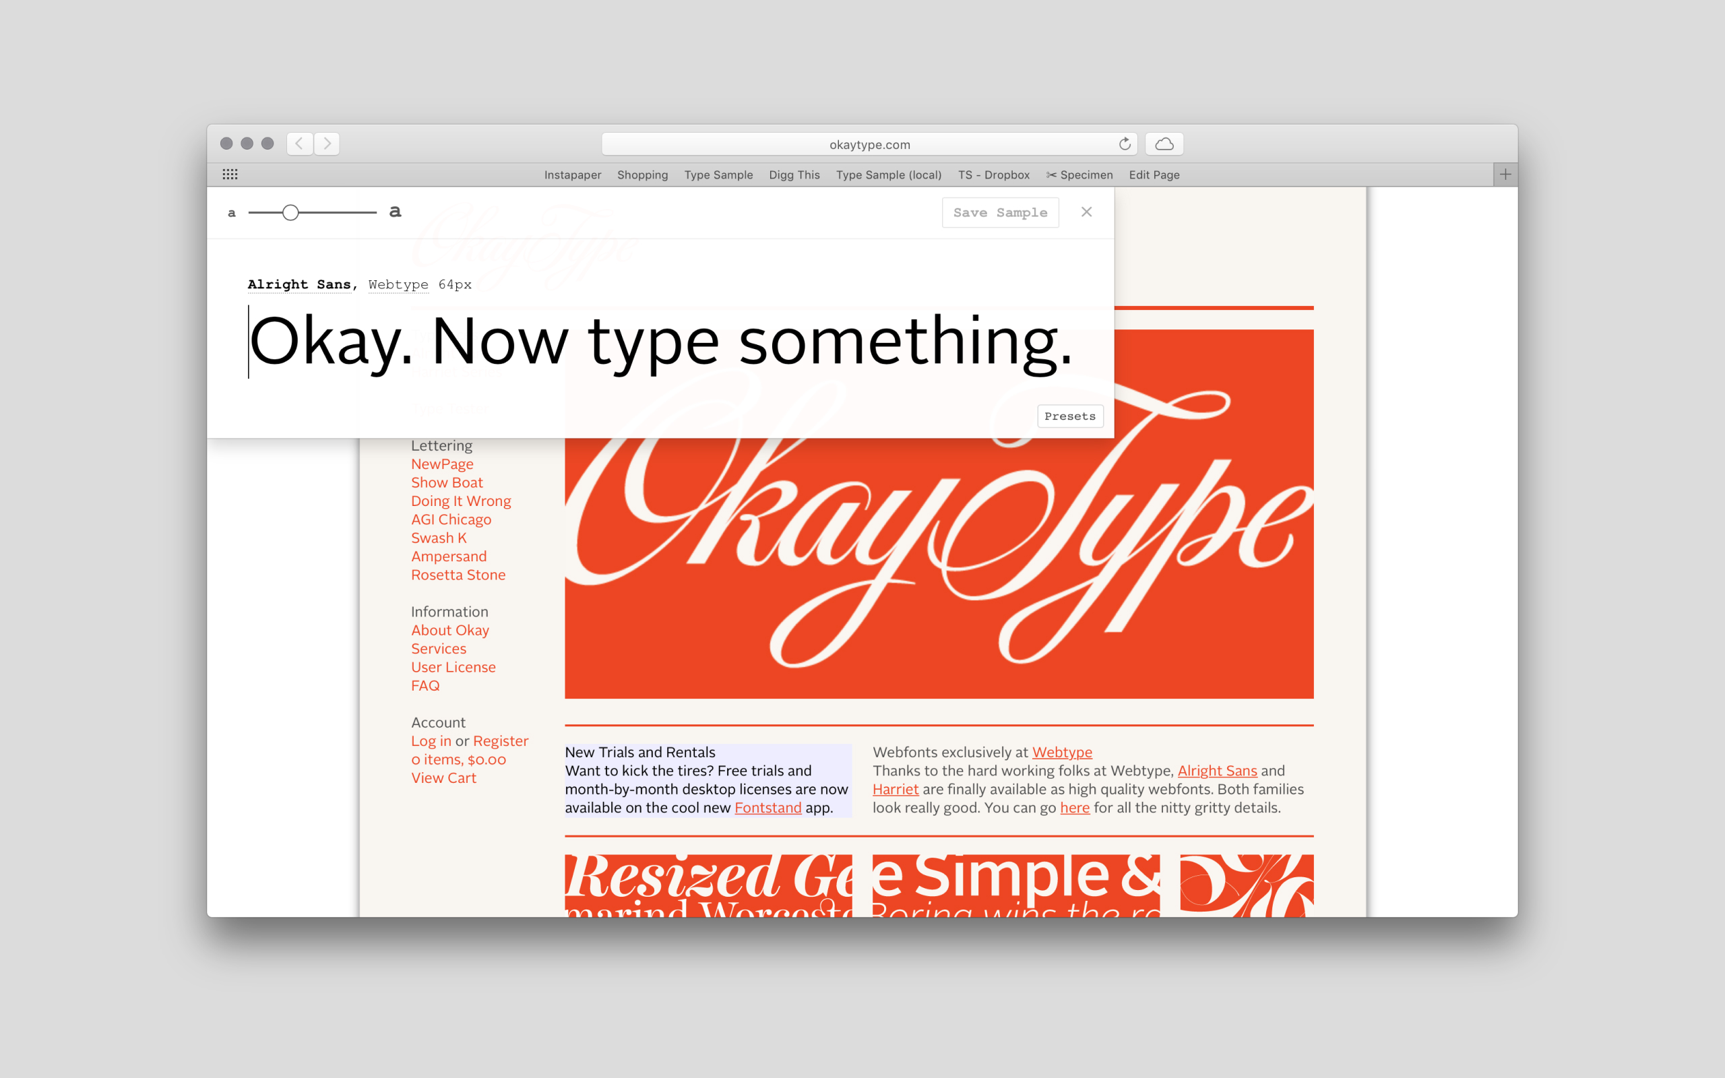Reload the page with refresh icon
1725x1078 pixels.
point(1125,144)
